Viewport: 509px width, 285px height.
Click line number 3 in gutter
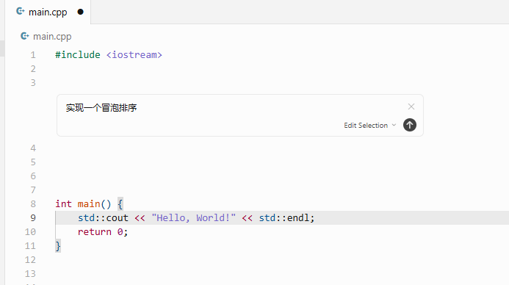[x=33, y=83]
